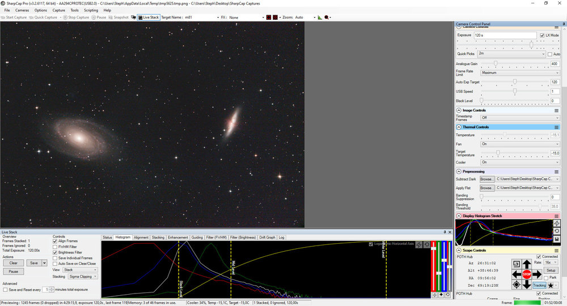Click the live stack Clear button
The image size is (567, 306).
(14, 263)
